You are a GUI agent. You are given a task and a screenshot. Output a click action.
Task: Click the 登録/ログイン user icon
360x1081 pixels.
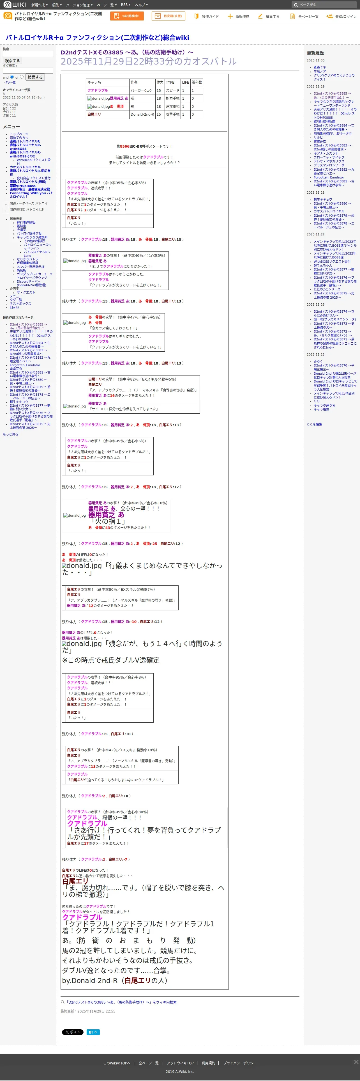(329, 16)
